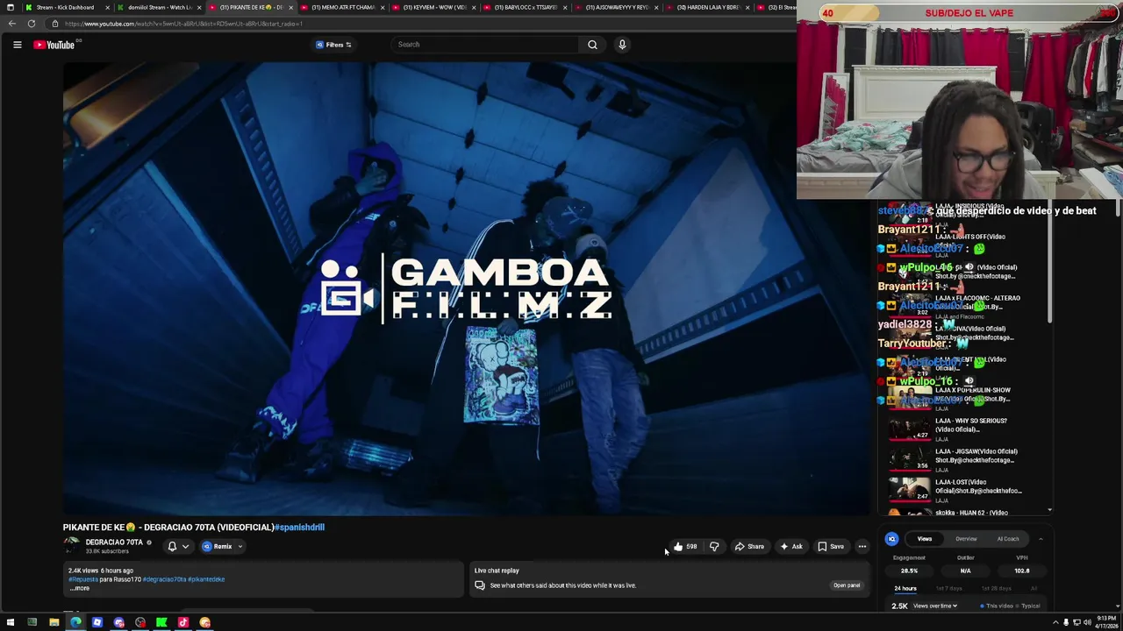This screenshot has height=631, width=1123.
Task: Select the Overview tab in stats panel
Action: (x=966, y=539)
